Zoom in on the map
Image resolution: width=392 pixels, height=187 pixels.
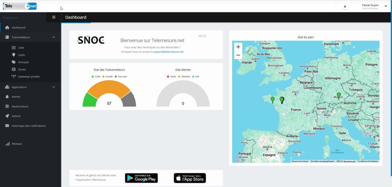(x=238, y=47)
